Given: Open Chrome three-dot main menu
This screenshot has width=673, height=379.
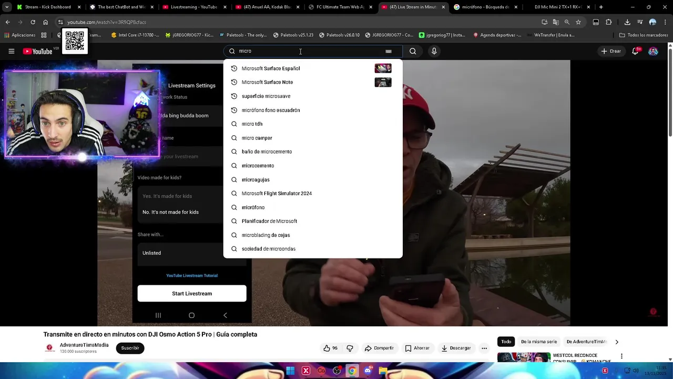Looking at the screenshot, I should [x=665, y=22].
